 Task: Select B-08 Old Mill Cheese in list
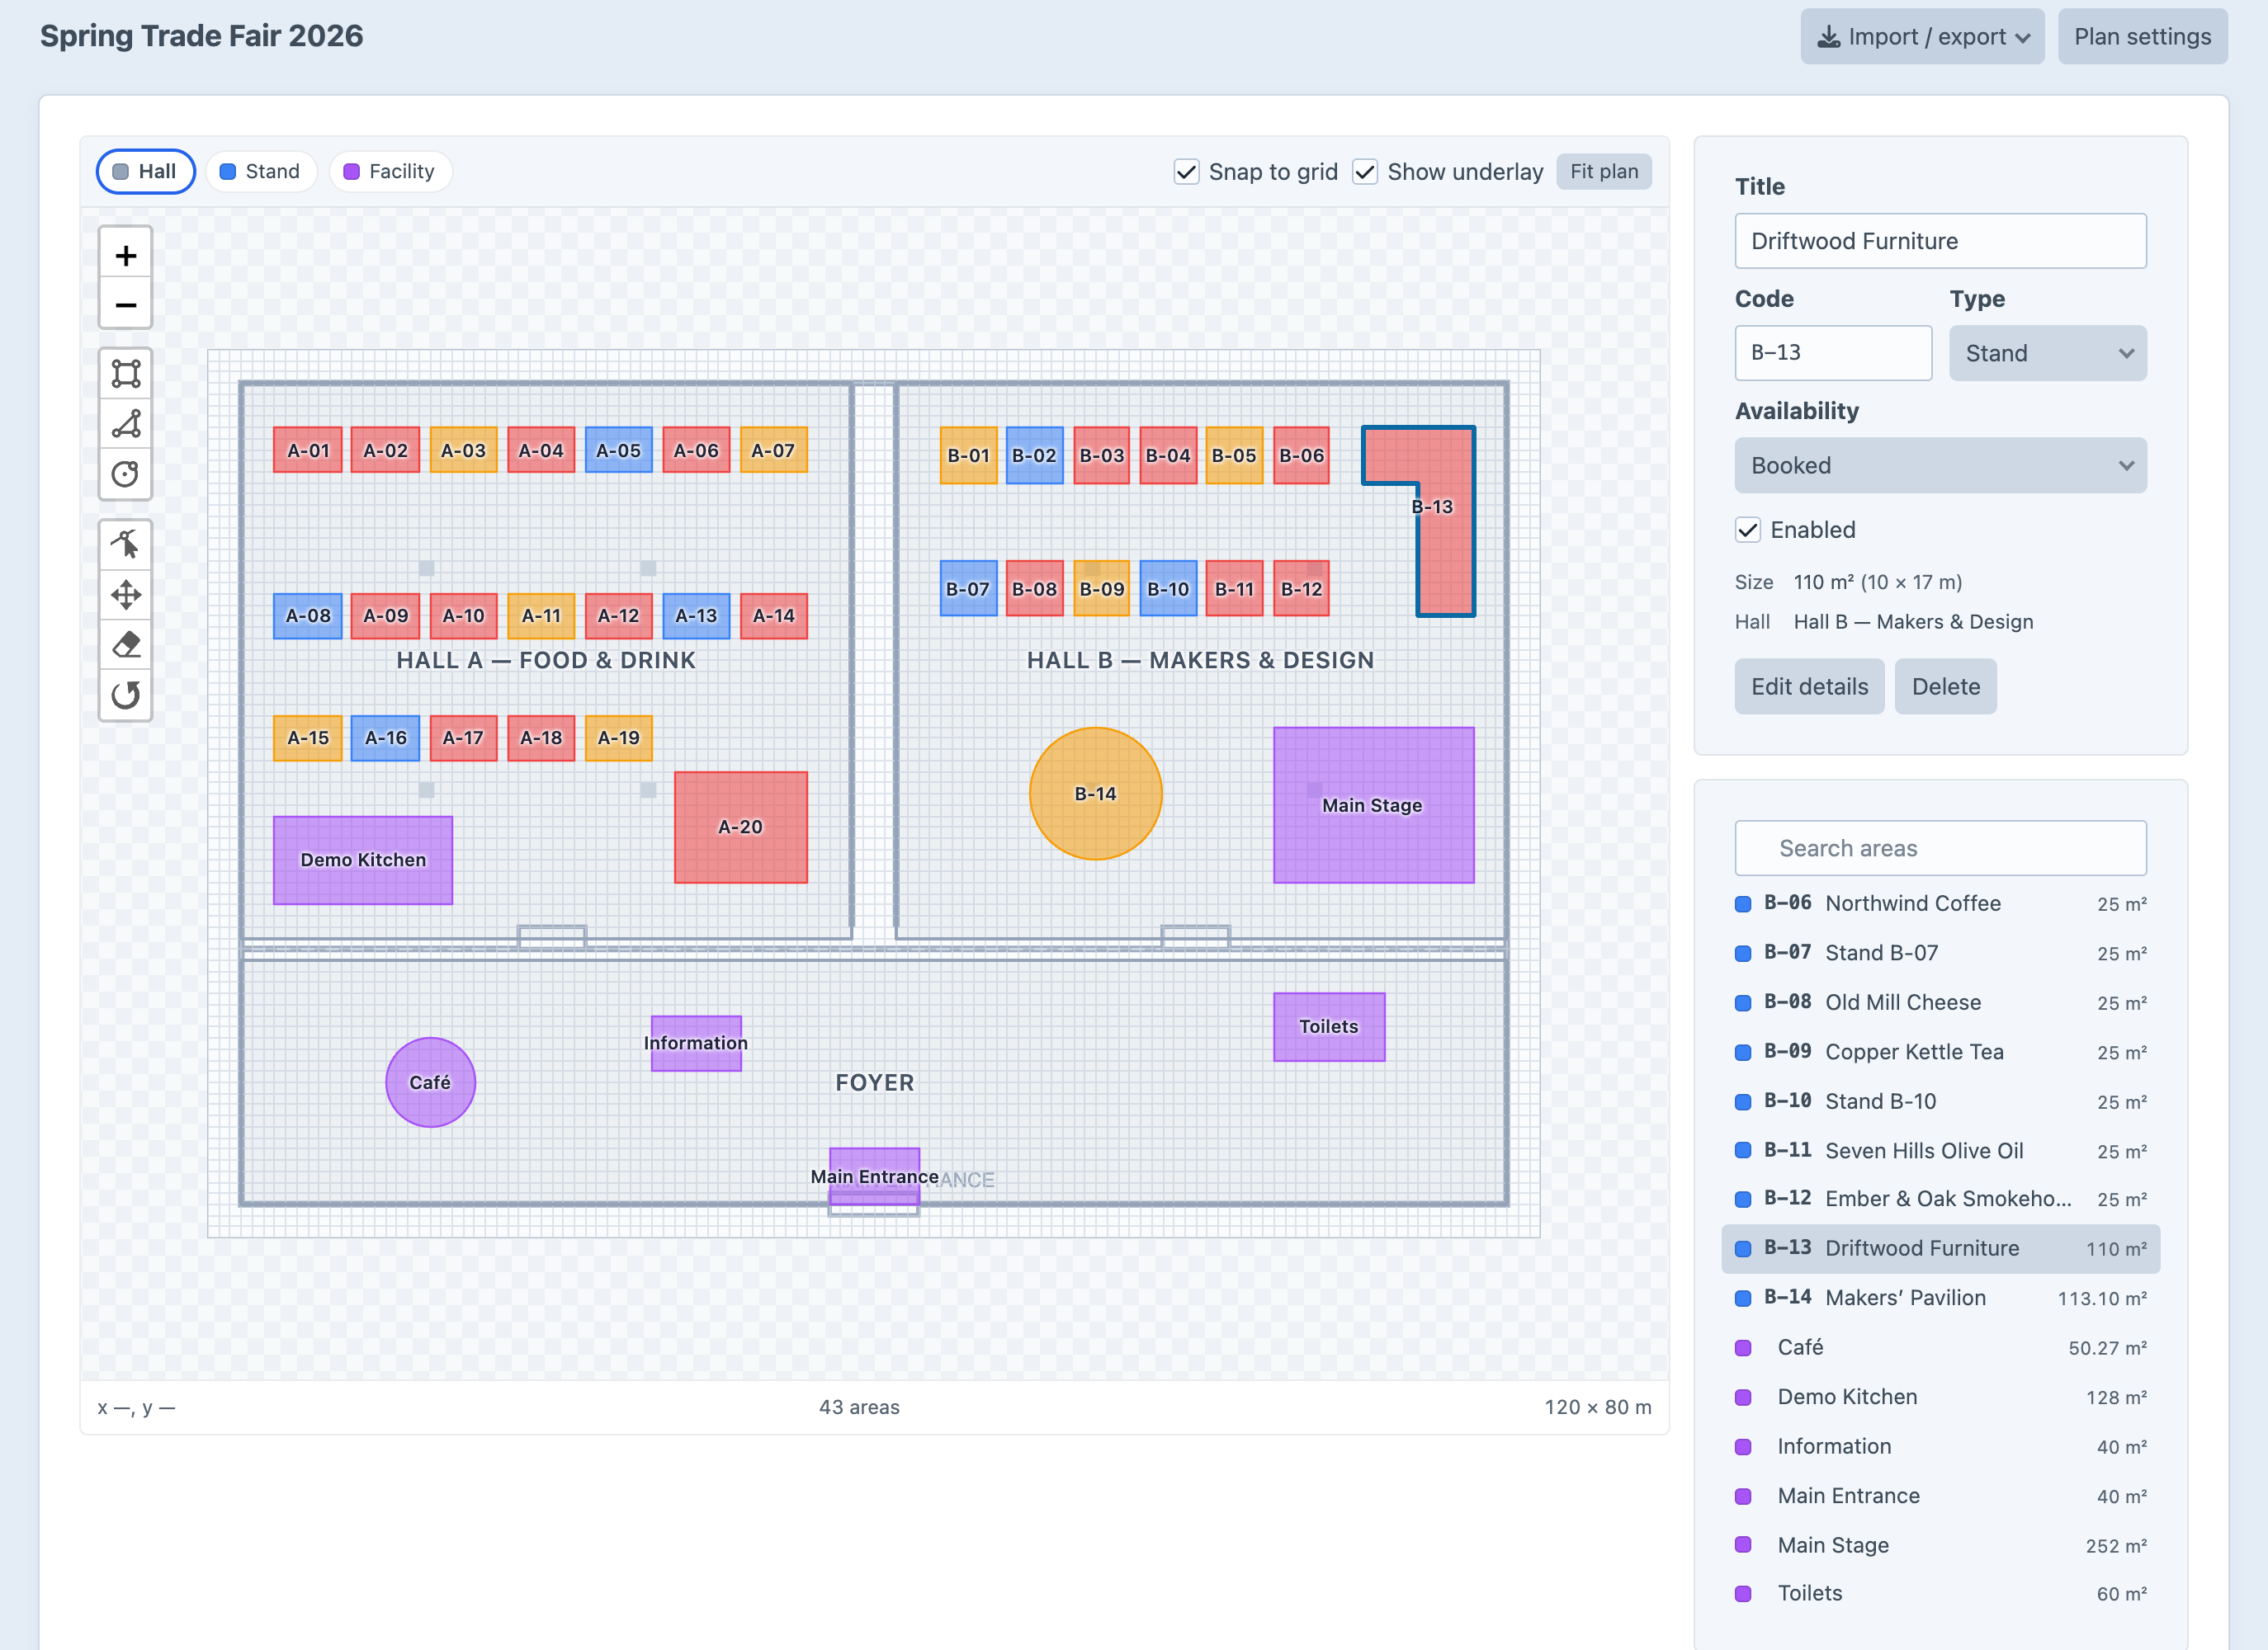[1940, 1002]
